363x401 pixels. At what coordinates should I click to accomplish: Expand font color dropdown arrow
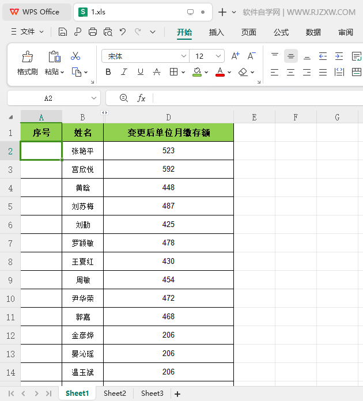229,73
